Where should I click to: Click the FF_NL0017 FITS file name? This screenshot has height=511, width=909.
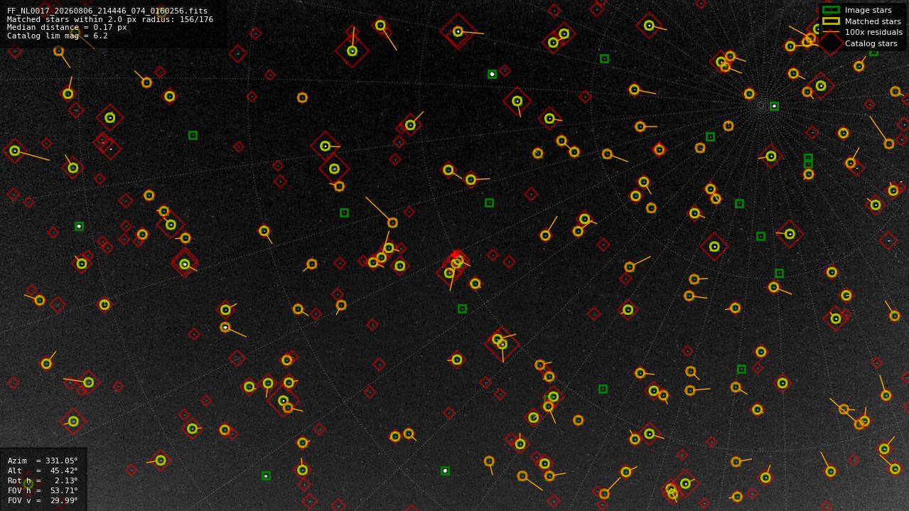tap(107, 11)
